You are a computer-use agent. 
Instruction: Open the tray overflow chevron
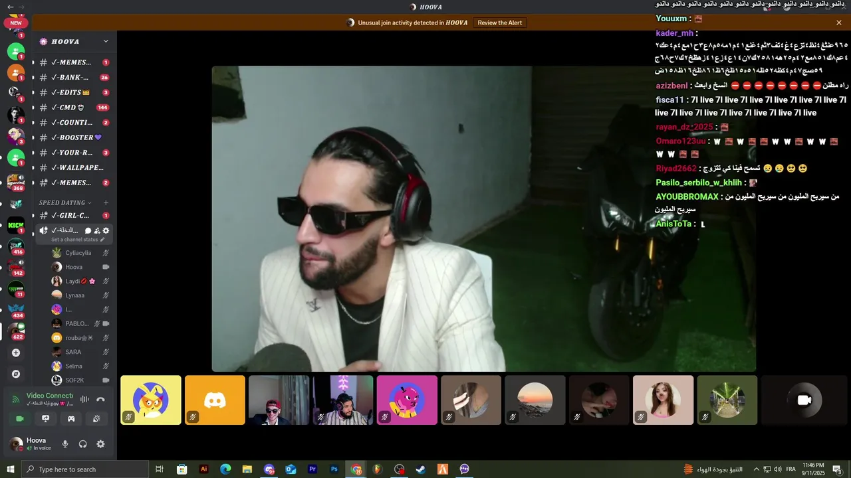[756, 469]
